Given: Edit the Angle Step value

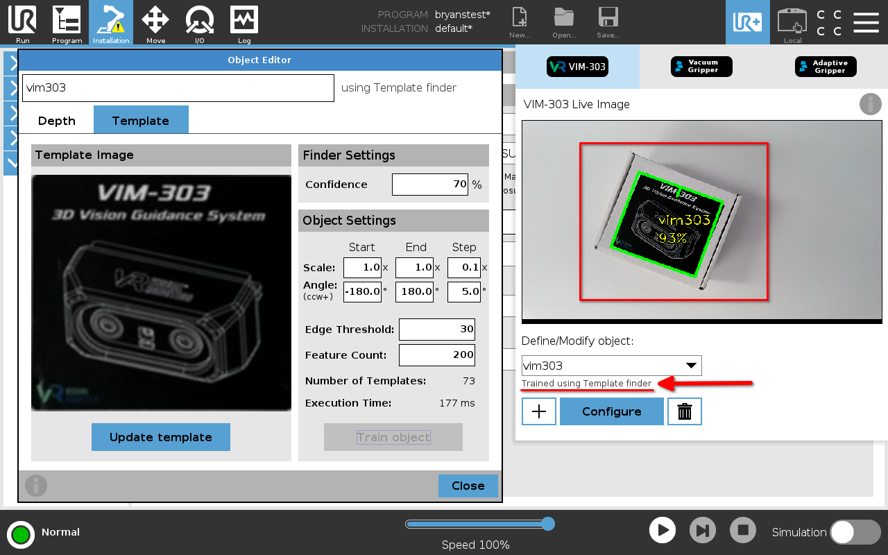Looking at the screenshot, I should (x=464, y=291).
